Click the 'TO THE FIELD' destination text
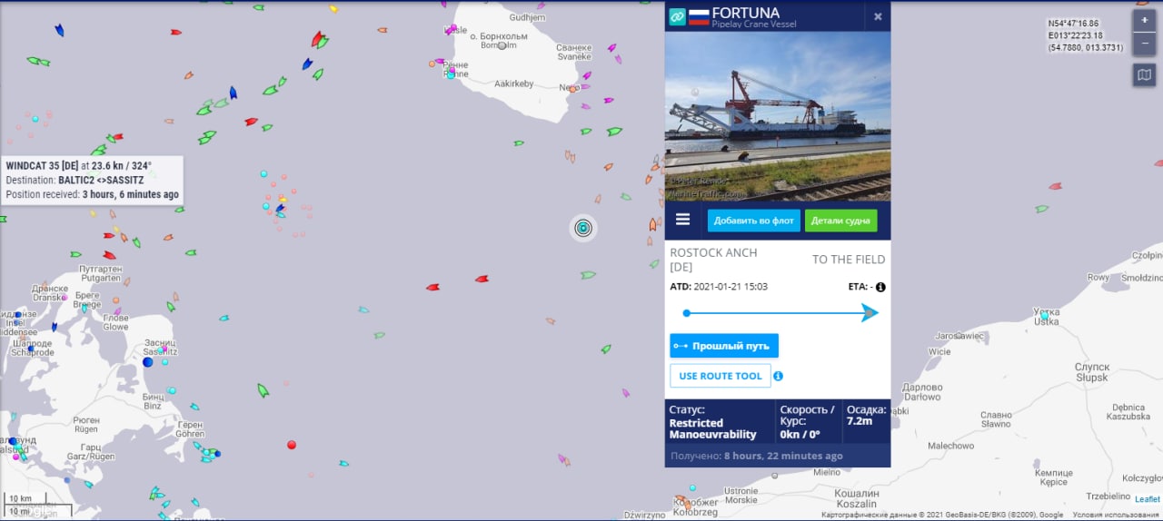 click(x=849, y=260)
